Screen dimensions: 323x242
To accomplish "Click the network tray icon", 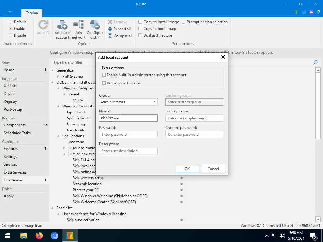I will tap(275, 236).
